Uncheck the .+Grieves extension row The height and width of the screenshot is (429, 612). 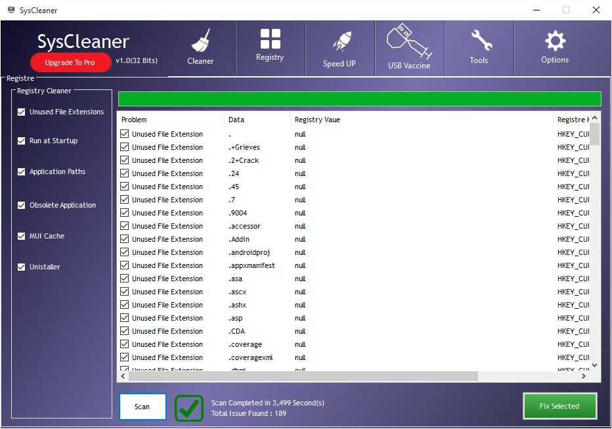pyautogui.click(x=125, y=147)
